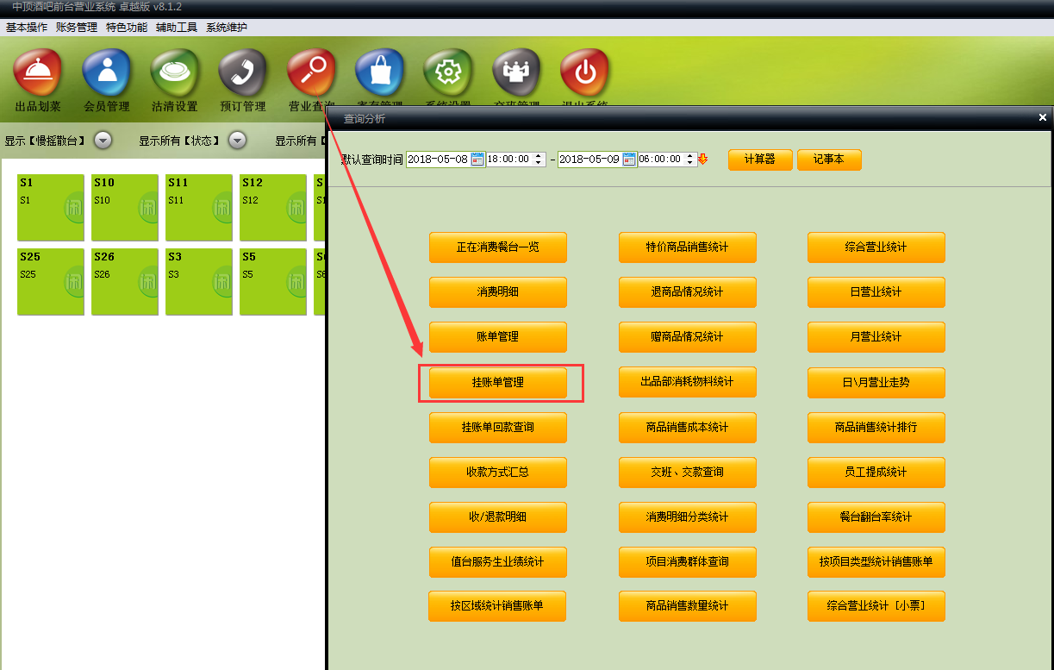This screenshot has width=1054, height=670.
Task: Click the shopping bag toolbar icon
Action: [379, 73]
